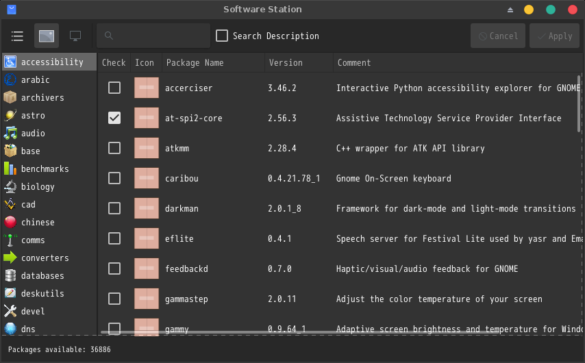Click the yellow minimize window button
Screen dimensions: 585x363
pos(529,10)
